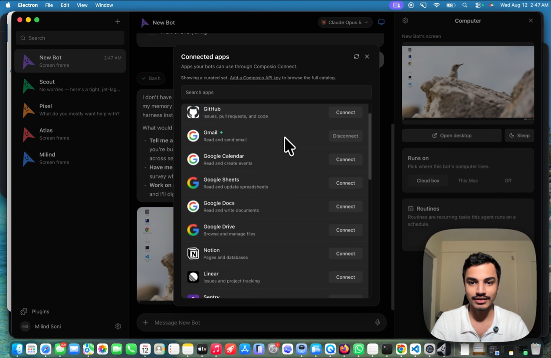Open the Scout bot conversation
Viewport: 551px width, 358px height.
click(70, 85)
